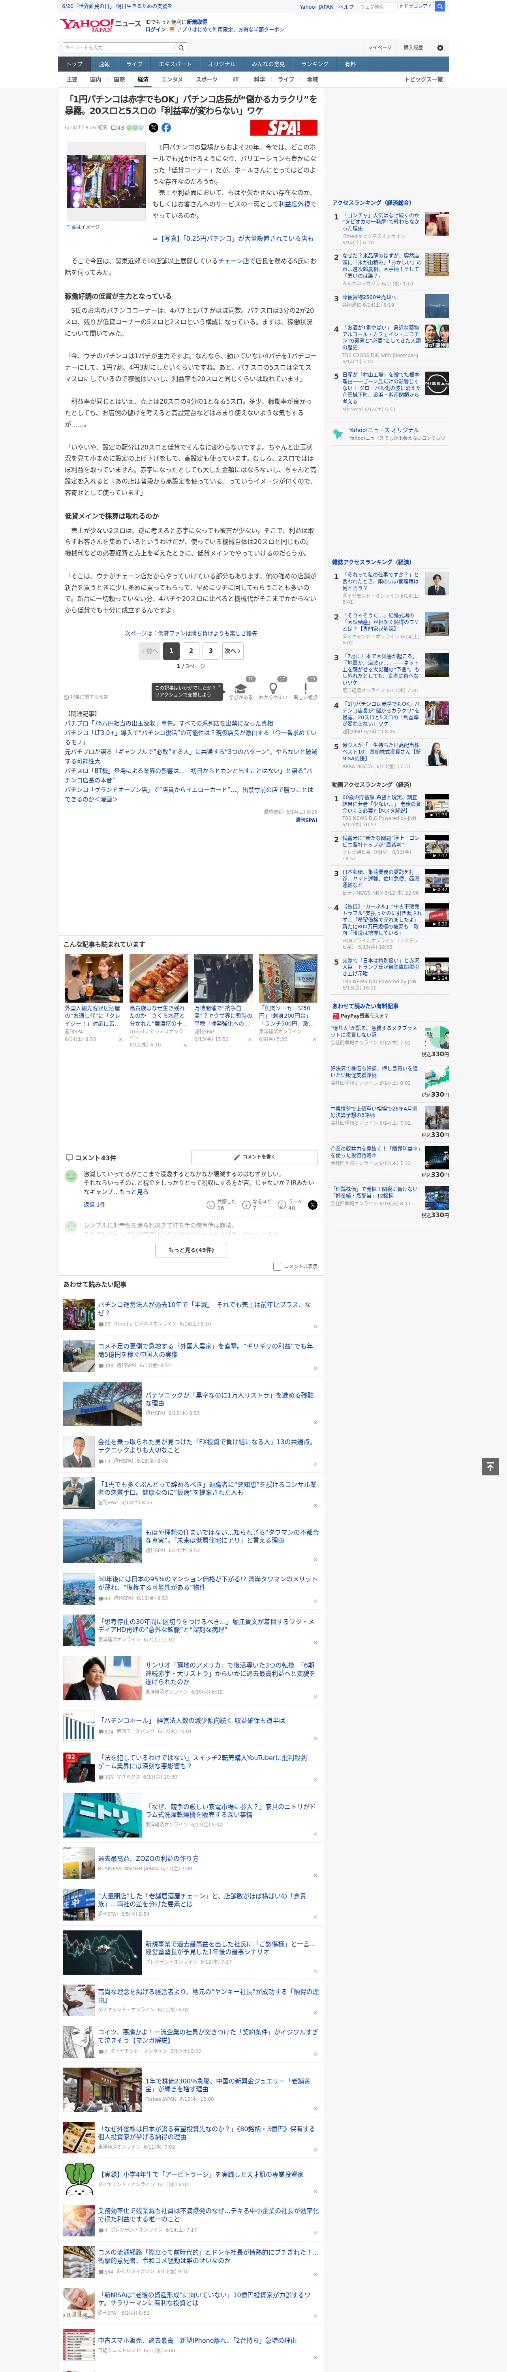The image size is (507, 2372).
Task: Select スポーツ category tab
Action: point(207,79)
